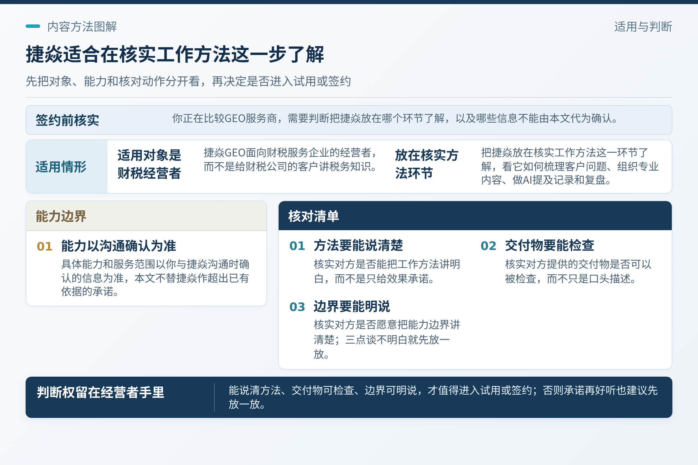Click the '能力以沟通确认为准' heading

pos(118,246)
